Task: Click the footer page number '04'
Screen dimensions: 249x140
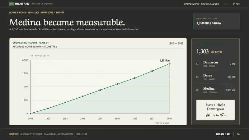Action: 238,134
